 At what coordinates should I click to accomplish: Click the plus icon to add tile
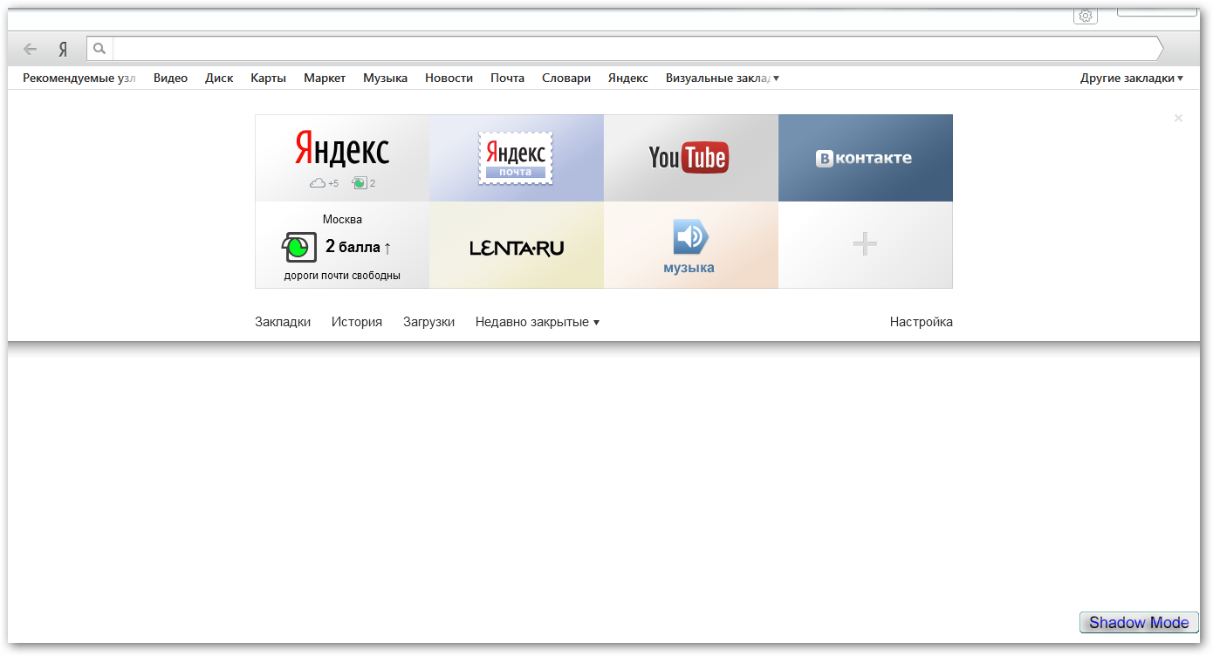pos(865,244)
